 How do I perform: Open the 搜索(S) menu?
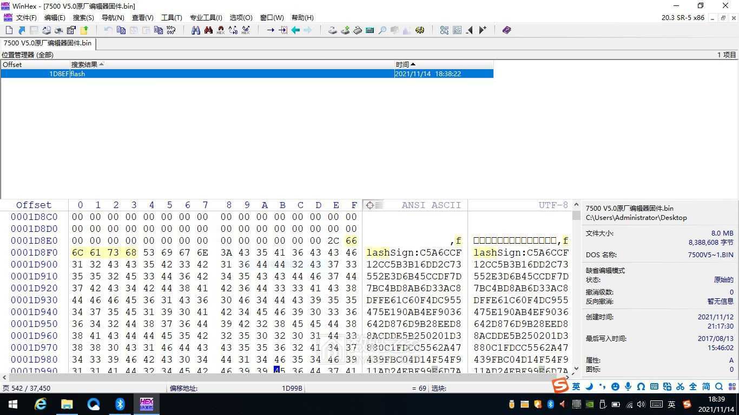83,18
